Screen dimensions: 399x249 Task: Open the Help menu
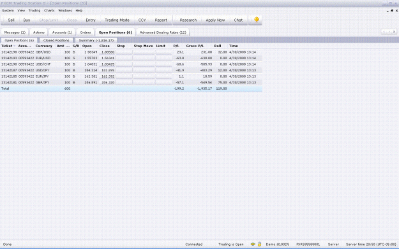79,10
